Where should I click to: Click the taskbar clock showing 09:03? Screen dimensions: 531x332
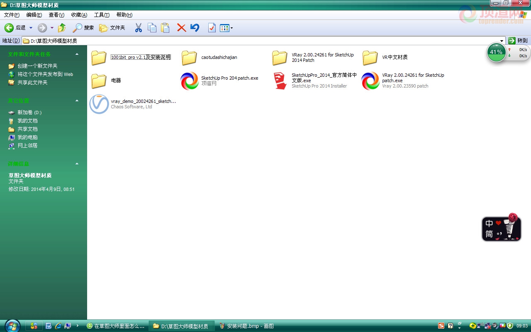click(522, 326)
